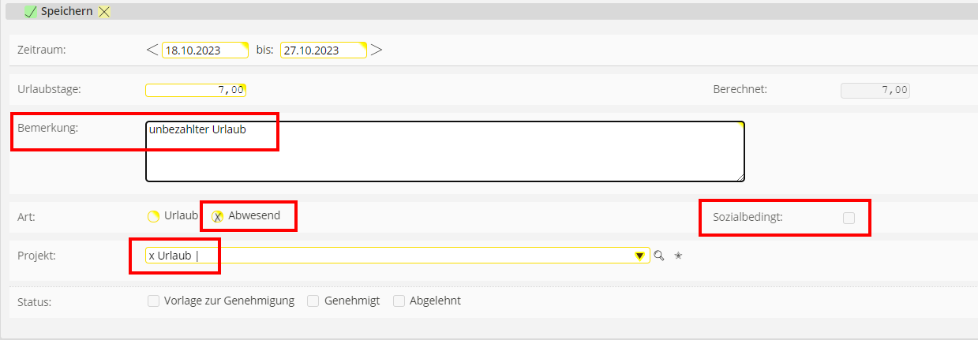Select the Urlaub radio button
Screen dimensions: 978x340
click(154, 216)
